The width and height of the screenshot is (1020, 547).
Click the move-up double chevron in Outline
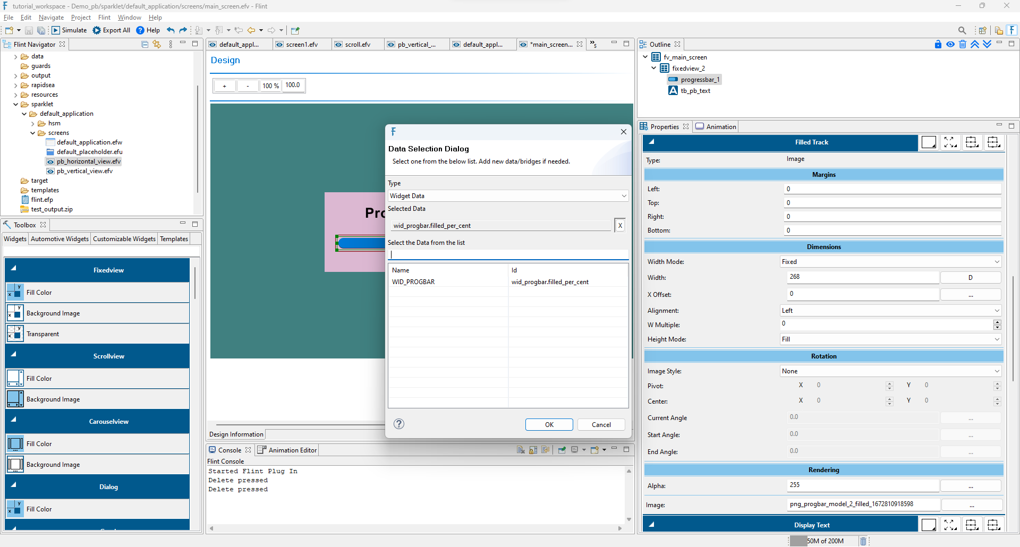(975, 44)
